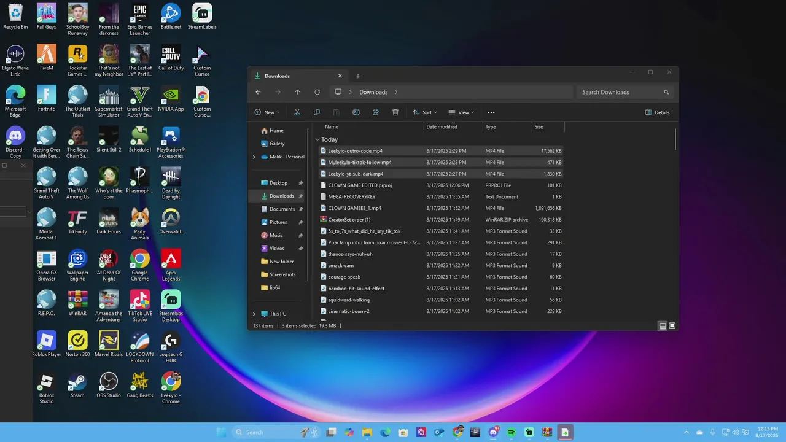Image resolution: width=786 pixels, height=442 pixels.
Task: Click the search magnifier in Search Downloads
Action: coord(666,92)
